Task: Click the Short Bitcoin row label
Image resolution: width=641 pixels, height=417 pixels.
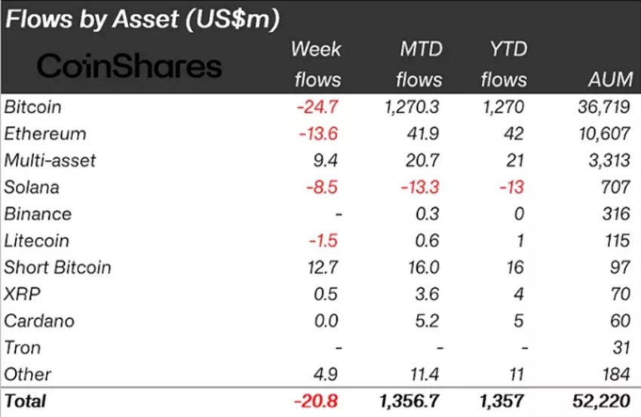Action: (x=57, y=268)
